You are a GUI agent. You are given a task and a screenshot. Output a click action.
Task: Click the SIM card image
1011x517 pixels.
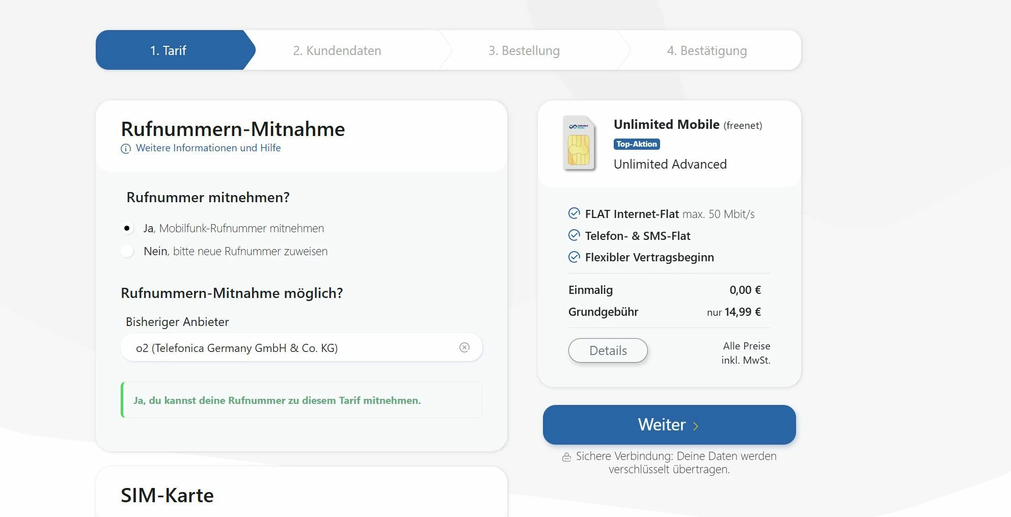579,143
